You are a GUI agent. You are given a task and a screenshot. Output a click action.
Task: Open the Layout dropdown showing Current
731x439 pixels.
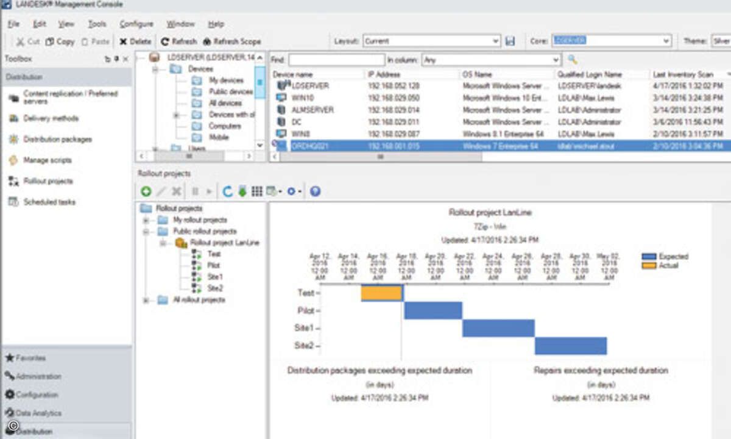pyautogui.click(x=431, y=41)
